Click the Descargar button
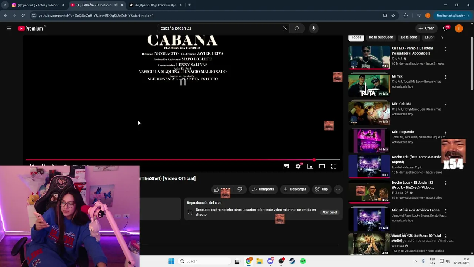The image size is (474, 267). (295, 189)
